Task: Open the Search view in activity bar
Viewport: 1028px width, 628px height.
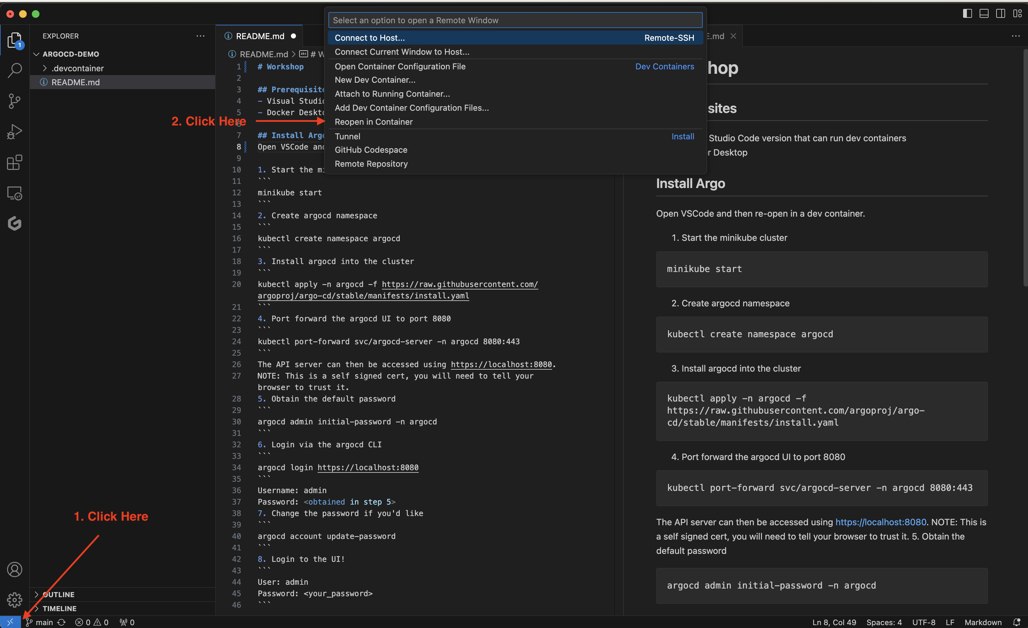Action: tap(15, 70)
